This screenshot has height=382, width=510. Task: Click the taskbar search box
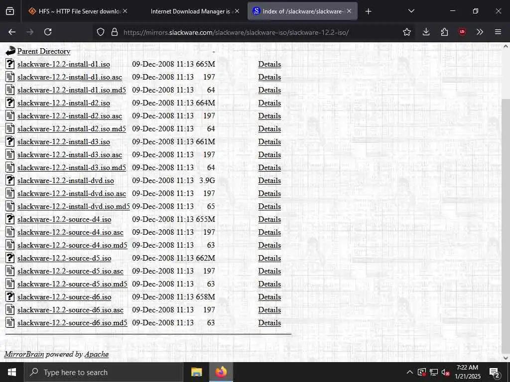coord(104,372)
